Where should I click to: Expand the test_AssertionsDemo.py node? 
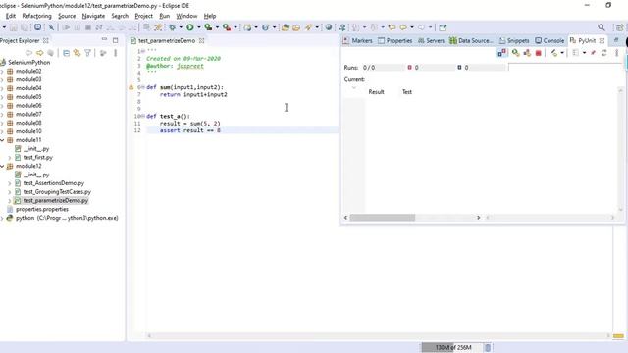[10, 183]
